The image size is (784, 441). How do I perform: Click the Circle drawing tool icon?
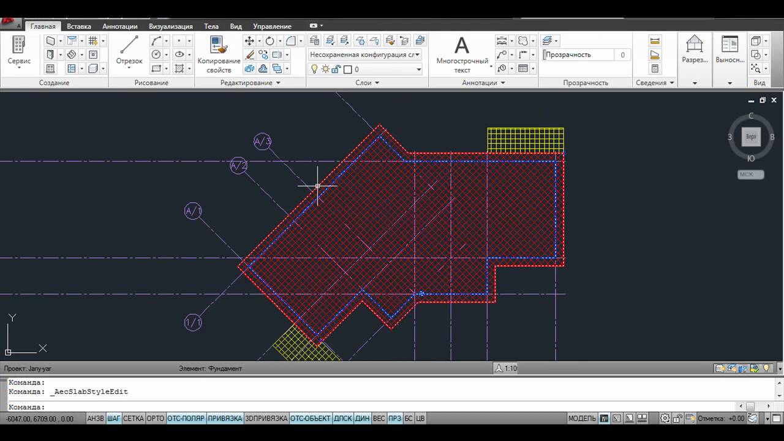tap(156, 55)
